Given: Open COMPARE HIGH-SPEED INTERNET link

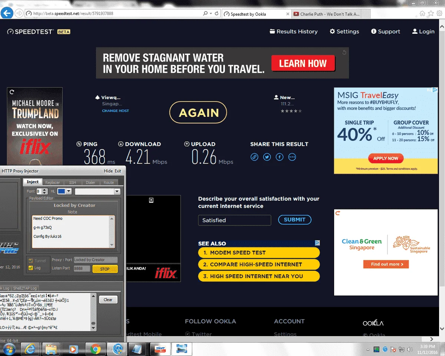Looking at the screenshot, I should tap(259, 264).
